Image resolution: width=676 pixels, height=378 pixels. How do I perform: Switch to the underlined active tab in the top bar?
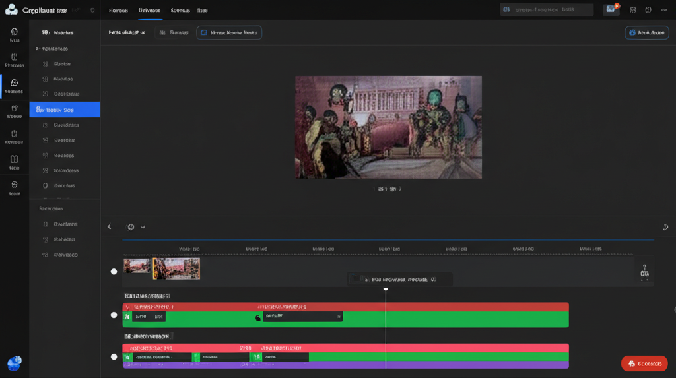149,11
